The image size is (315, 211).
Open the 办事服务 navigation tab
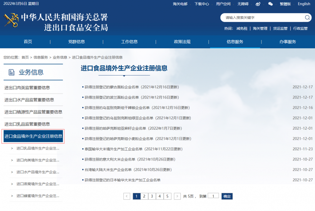(x=288, y=42)
